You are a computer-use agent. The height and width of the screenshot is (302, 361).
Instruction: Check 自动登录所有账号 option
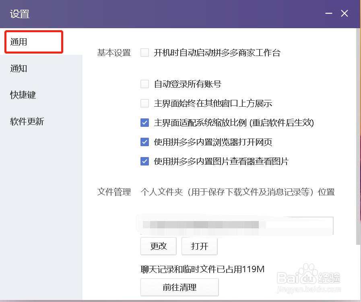[x=144, y=84]
